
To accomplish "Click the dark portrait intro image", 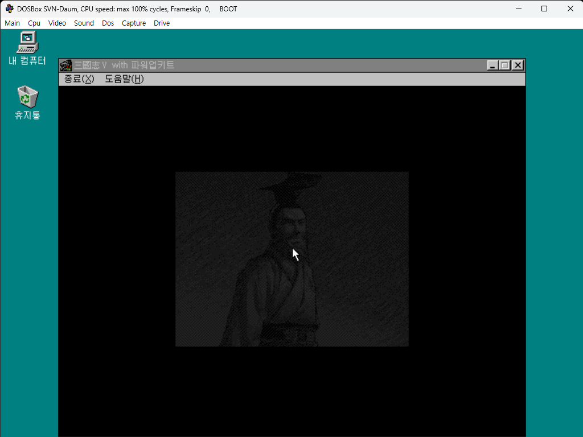I will pyautogui.click(x=292, y=259).
